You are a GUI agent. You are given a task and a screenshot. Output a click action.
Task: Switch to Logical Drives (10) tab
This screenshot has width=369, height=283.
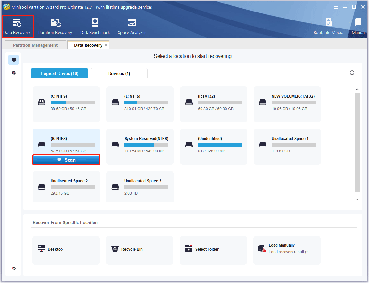[x=60, y=73]
